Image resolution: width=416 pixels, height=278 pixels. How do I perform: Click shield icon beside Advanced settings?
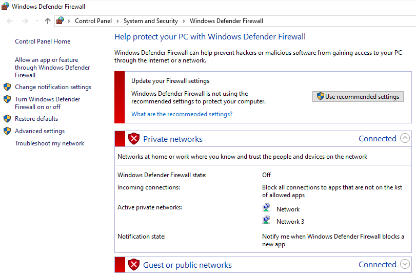(7, 131)
